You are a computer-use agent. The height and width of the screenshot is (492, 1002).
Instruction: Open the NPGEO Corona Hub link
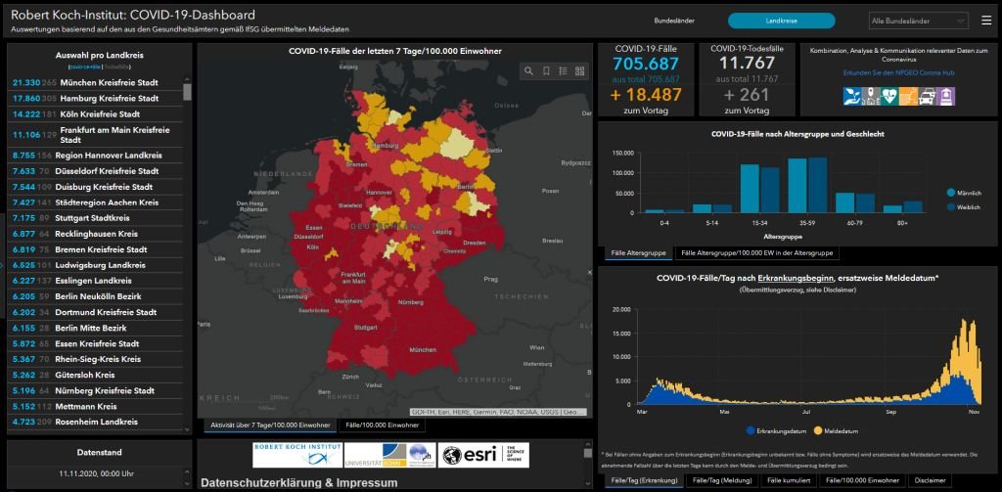point(898,72)
